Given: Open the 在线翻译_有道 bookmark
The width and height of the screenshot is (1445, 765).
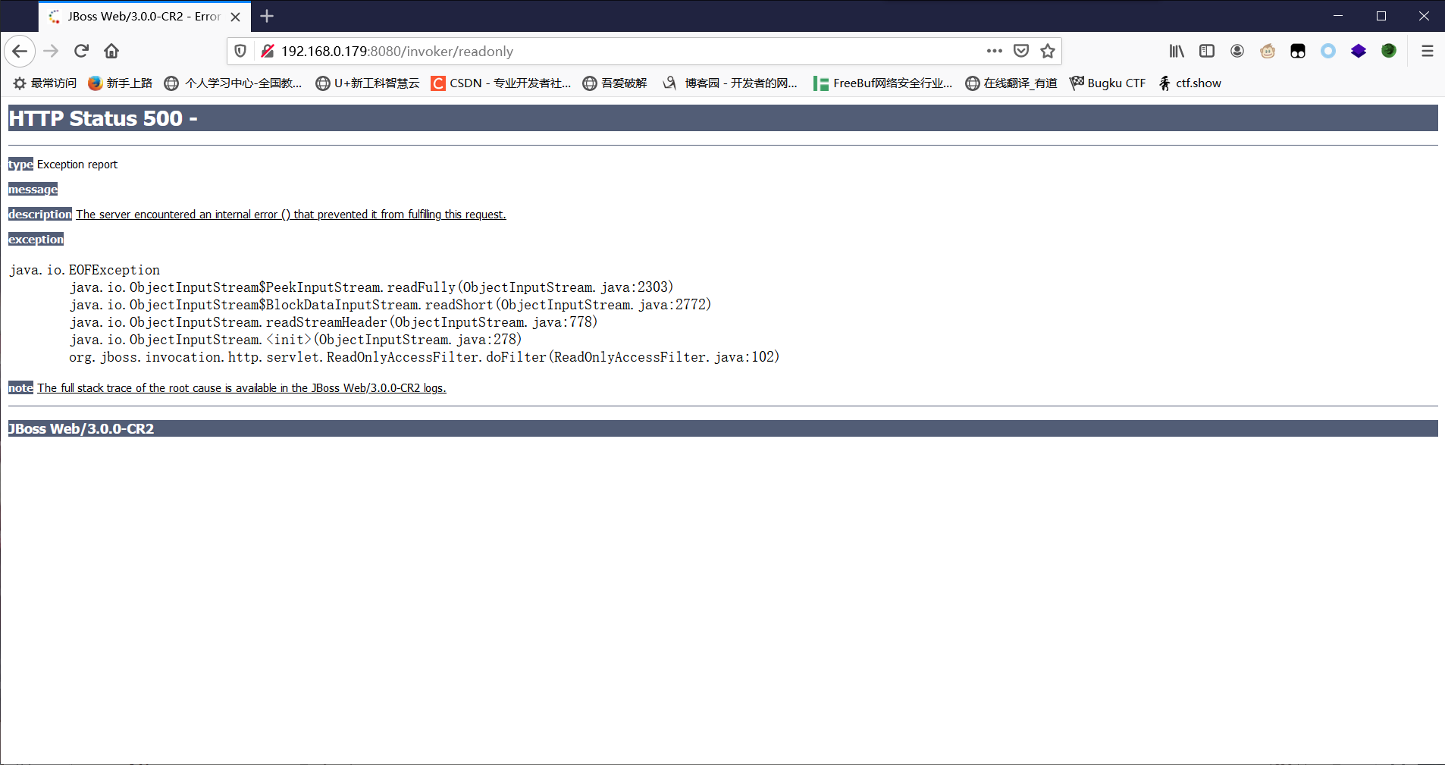Looking at the screenshot, I should click(1011, 83).
